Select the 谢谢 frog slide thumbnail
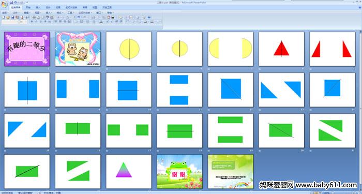Image resolution: width=362 pixels, height=194 pixels. coord(179,172)
